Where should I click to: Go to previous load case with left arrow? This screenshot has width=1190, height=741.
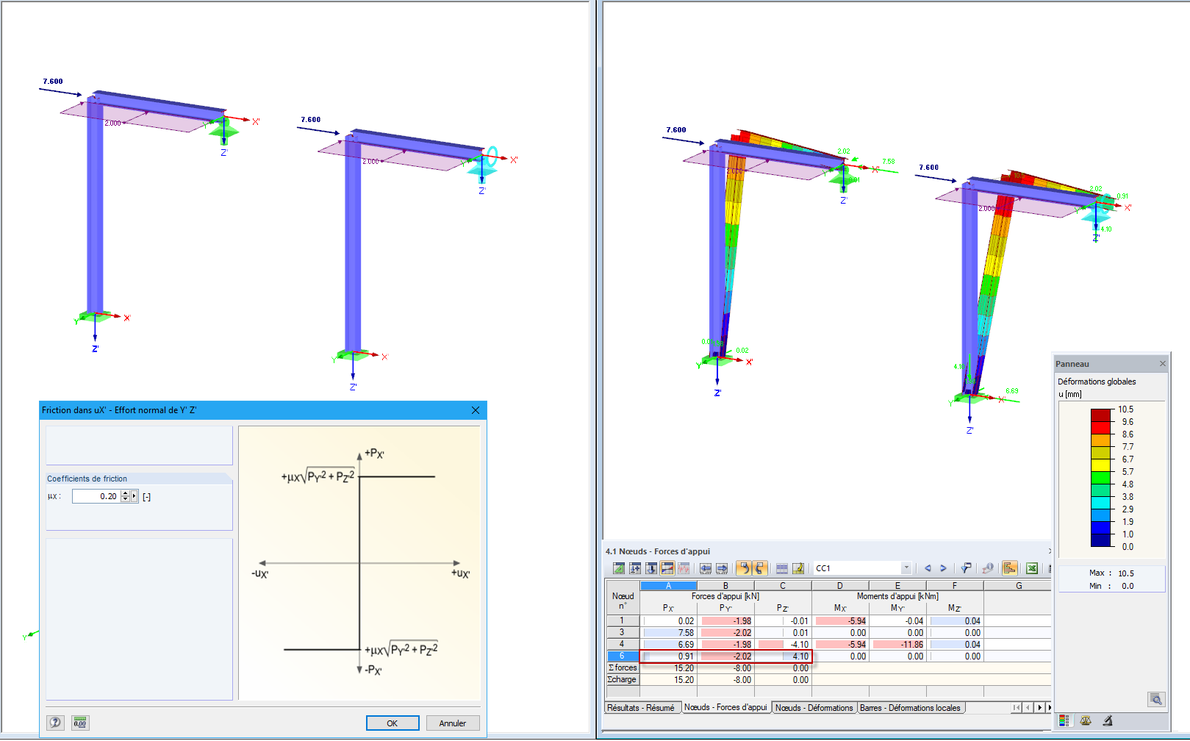[928, 568]
